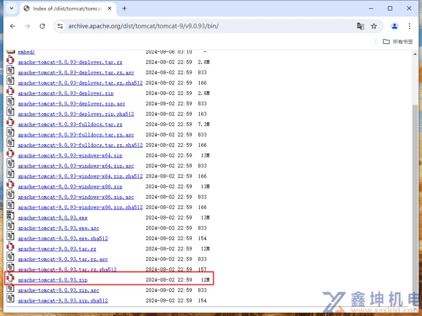The height and width of the screenshot is (316, 422).
Task: Click the document icon beside apache-tomcat-9.0.93-windows-x64.zip.asc
Action: coord(10,163)
